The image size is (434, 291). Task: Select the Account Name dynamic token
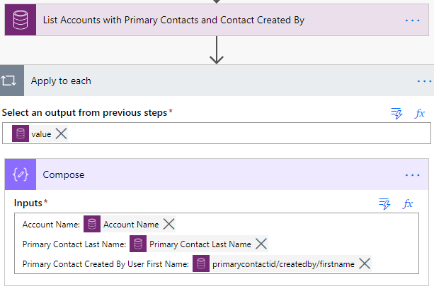tap(130, 224)
